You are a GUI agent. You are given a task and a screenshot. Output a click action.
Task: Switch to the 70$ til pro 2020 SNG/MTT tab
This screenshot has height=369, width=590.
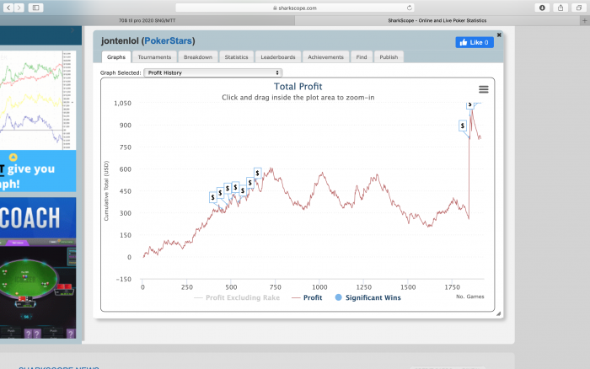pos(147,21)
